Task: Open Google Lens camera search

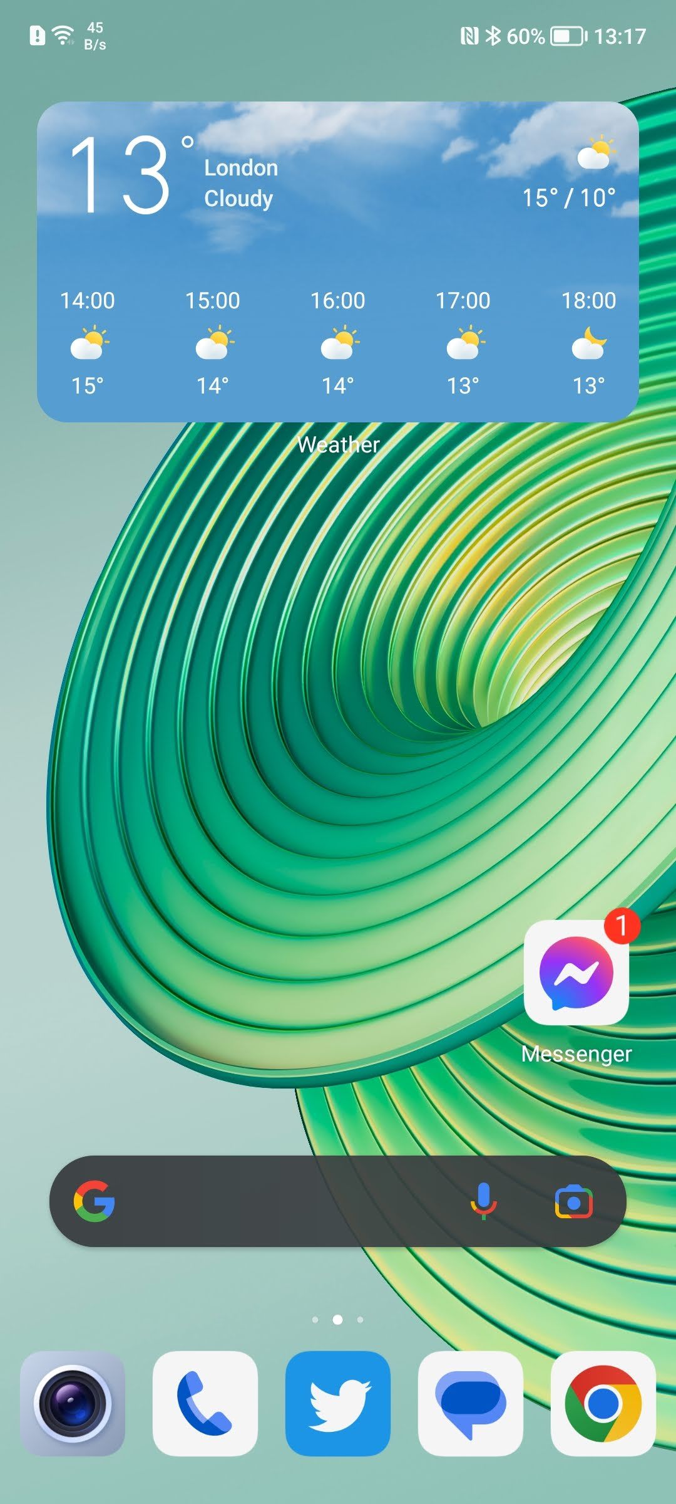Action: point(573,1201)
